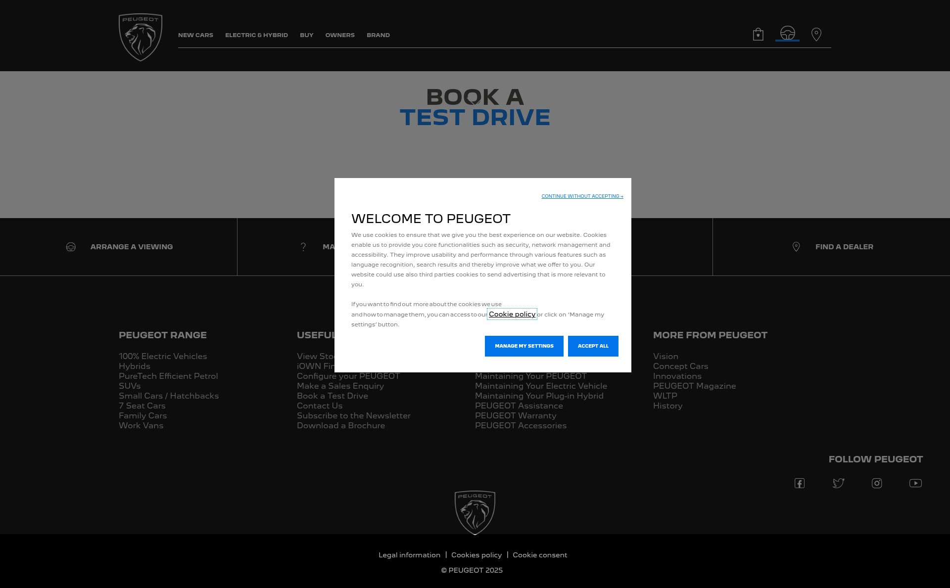
Task: Click the steering wheel test drive icon
Action: (x=787, y=33)
